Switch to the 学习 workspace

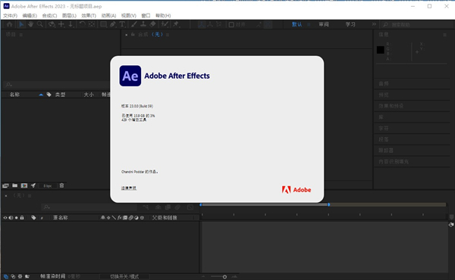(x=350, y=25)
